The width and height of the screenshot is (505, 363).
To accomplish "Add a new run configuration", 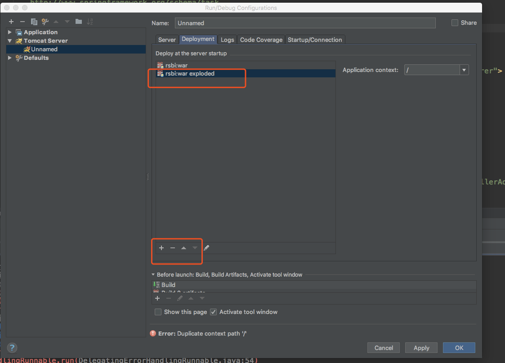I will [11, 21].
